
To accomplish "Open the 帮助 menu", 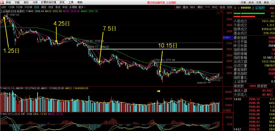I will click(80, 3).
